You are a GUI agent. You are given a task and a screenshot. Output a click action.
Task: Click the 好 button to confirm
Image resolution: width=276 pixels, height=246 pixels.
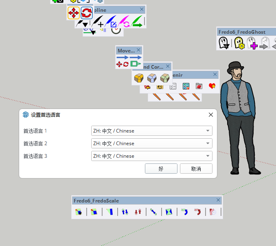tap(161, 169)
